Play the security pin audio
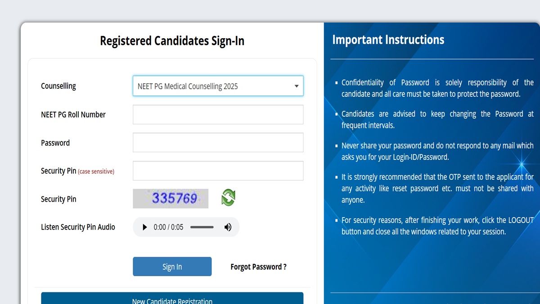 (144, 227)
